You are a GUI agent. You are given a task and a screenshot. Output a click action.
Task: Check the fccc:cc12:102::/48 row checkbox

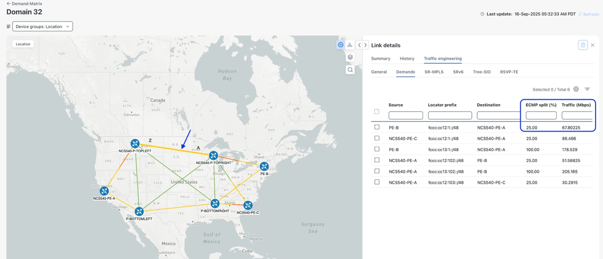pyautogui.click(x=377, y=160)
